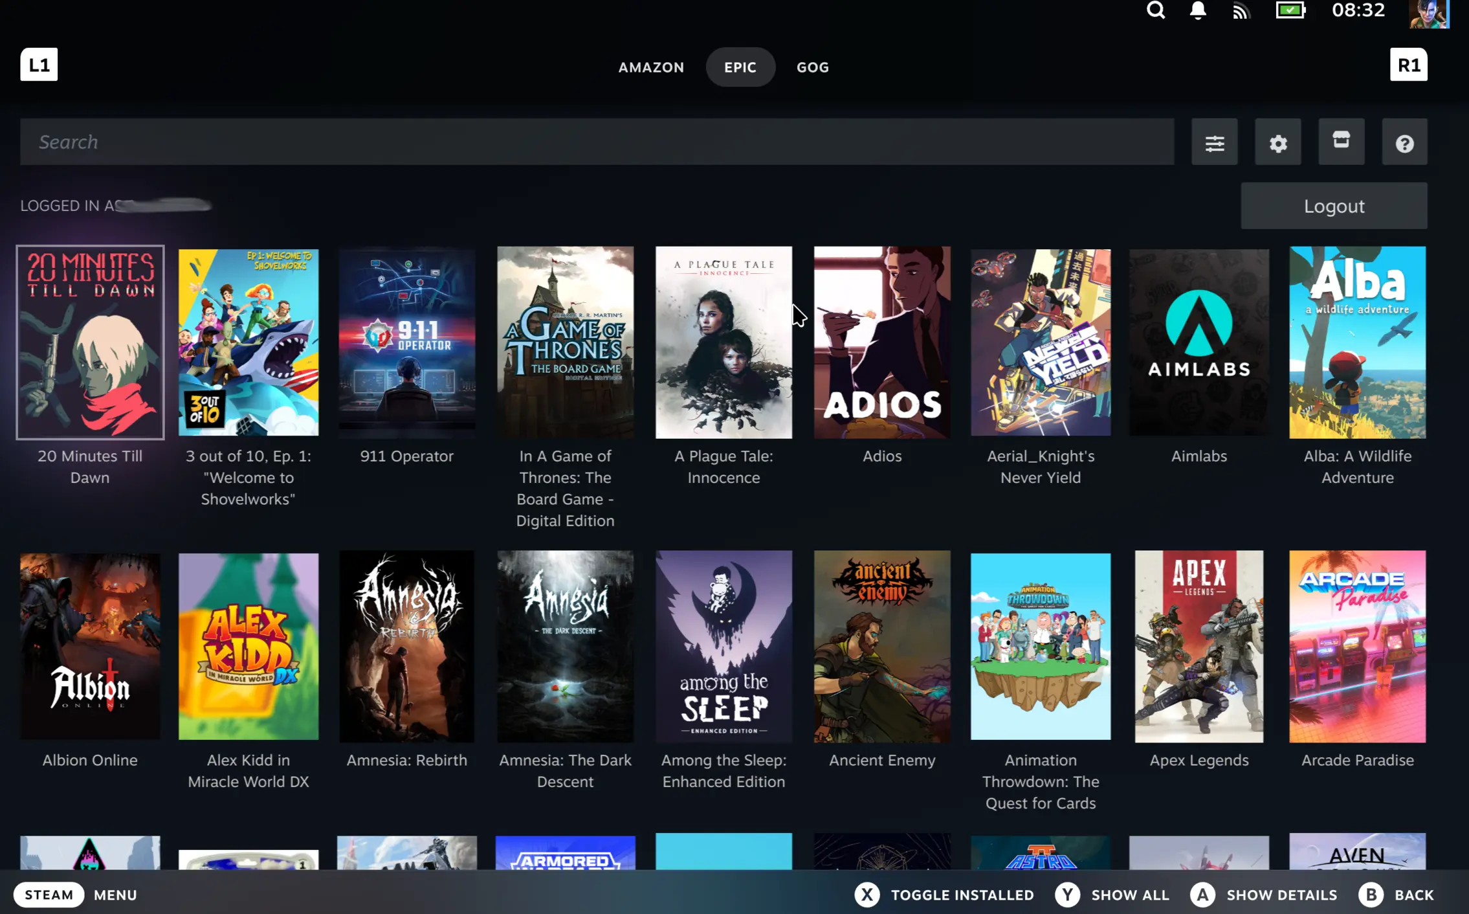
Task: Click the Logout button
Action: pos(1333,206)
